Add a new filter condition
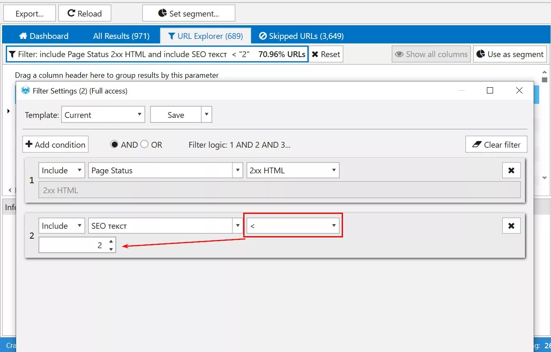551x352 pixels. 55,144
